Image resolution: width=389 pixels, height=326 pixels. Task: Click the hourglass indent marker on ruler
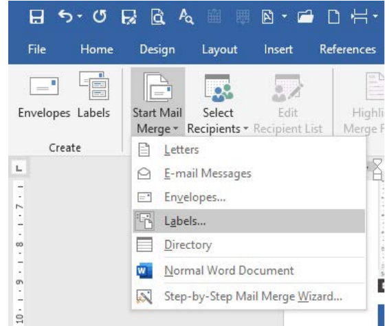click(x=377, y=169)
